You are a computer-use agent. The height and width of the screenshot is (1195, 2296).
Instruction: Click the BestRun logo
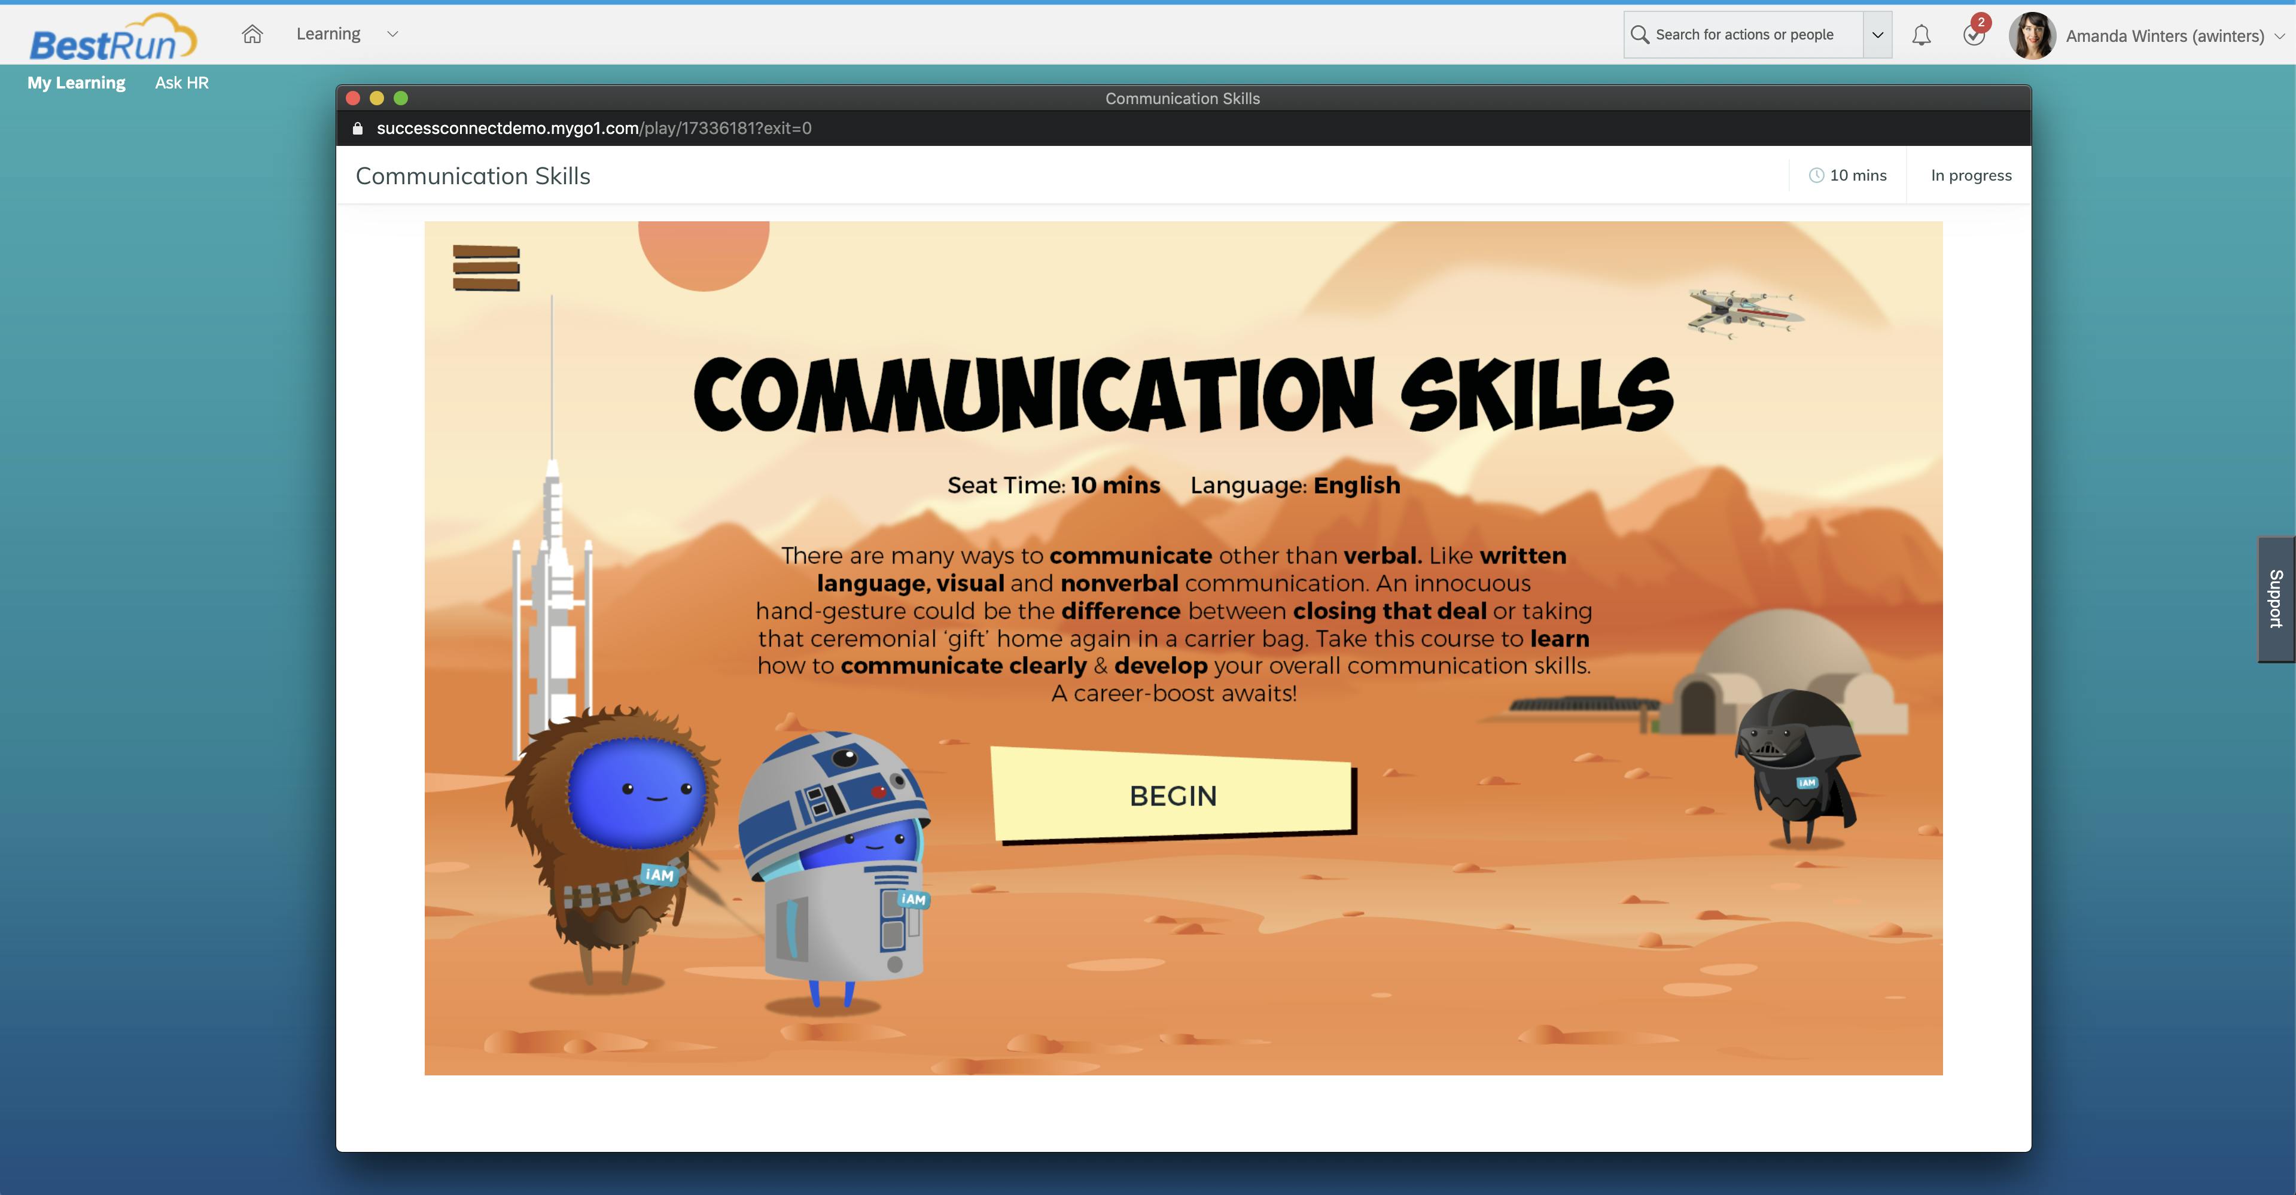pos(112,38)
